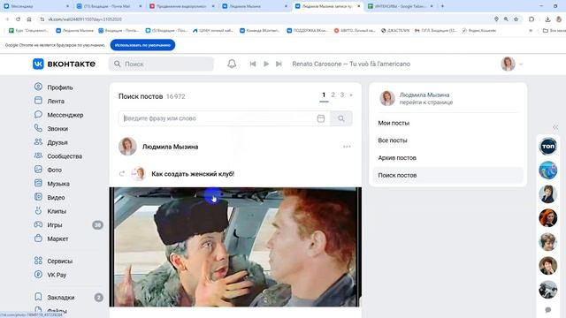This screenshot has width=566, height=318.
Task: Focus the Поиск search field in header
Action: click(x=161, y=64)
